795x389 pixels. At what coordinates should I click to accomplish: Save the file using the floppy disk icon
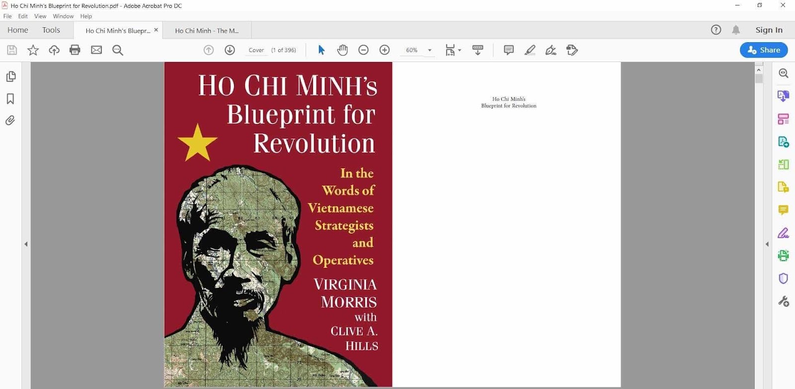click(12, 50)
